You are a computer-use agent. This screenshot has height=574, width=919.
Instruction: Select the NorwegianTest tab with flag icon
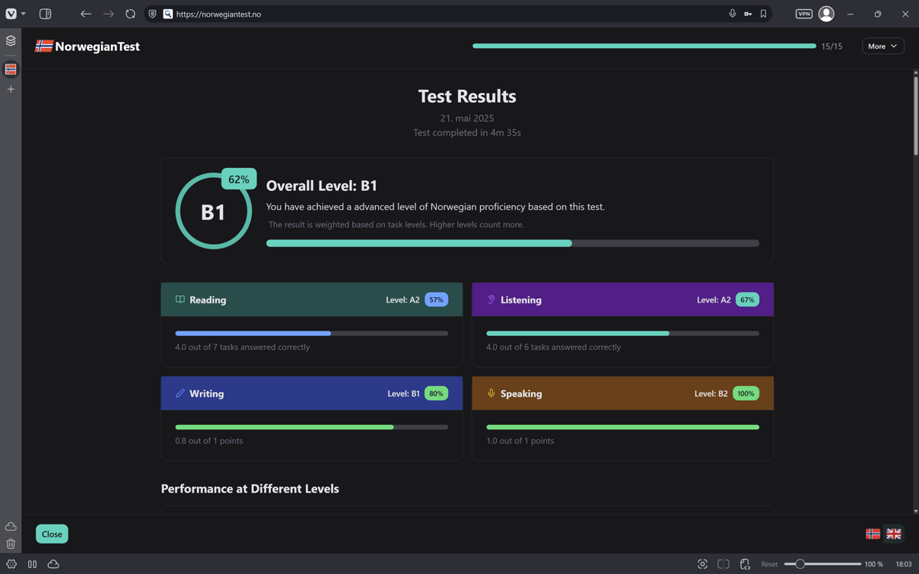(x=11, y=69)
